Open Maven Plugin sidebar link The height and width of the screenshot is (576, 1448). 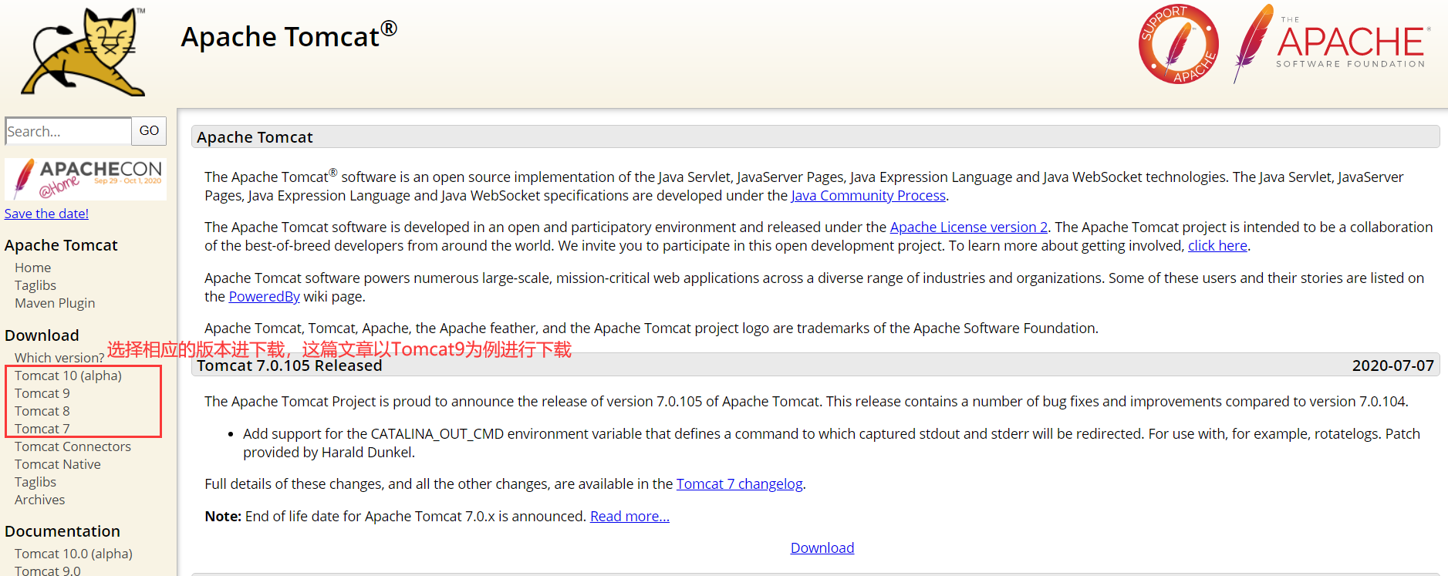(x=55, y=303)
